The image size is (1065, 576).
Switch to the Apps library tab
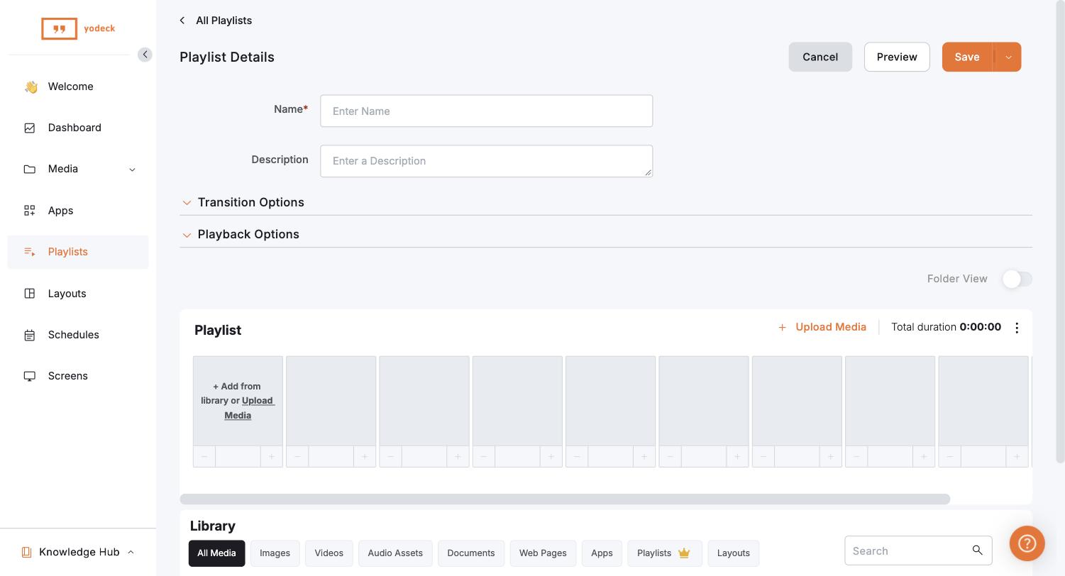602,553
